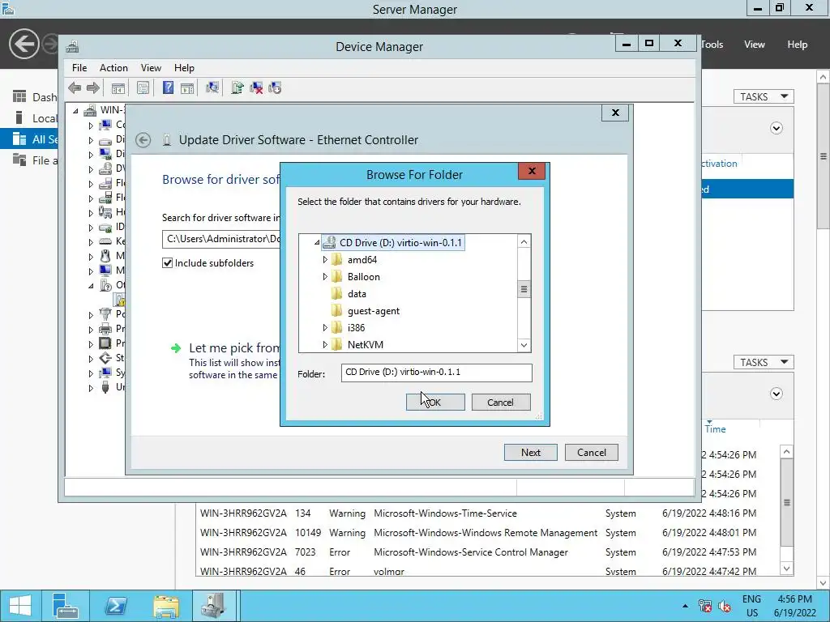The height and width of the screenshot is (622, 830).
Task: Open Server Manager Tools menu
Action: [x=712, y=45]
